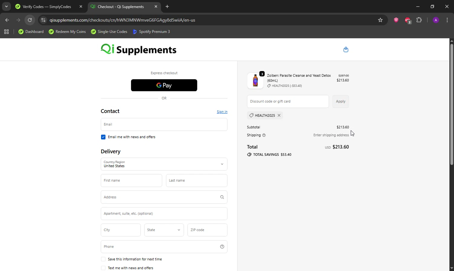Viewport: 454px width, 271px height.
Task: Open the Spotify Premium 3 bookmark
Action: pos(151,31)
